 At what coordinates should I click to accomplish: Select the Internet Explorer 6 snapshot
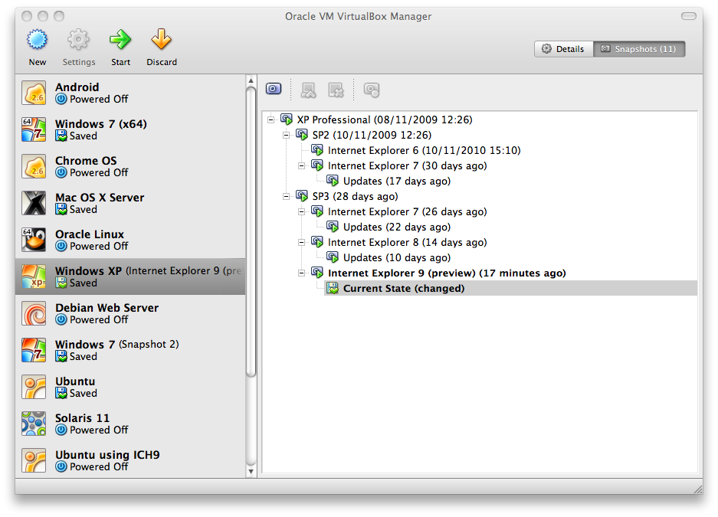point(424,151)
